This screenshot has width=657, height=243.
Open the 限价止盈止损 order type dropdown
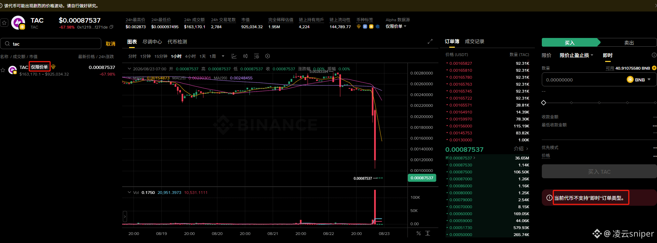tap(577, 55)
